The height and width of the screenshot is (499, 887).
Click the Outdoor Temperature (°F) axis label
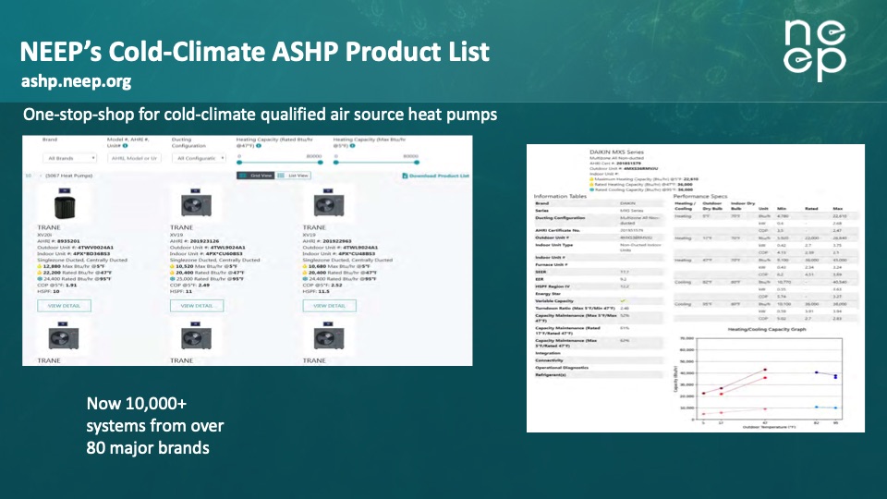point(769,427)
